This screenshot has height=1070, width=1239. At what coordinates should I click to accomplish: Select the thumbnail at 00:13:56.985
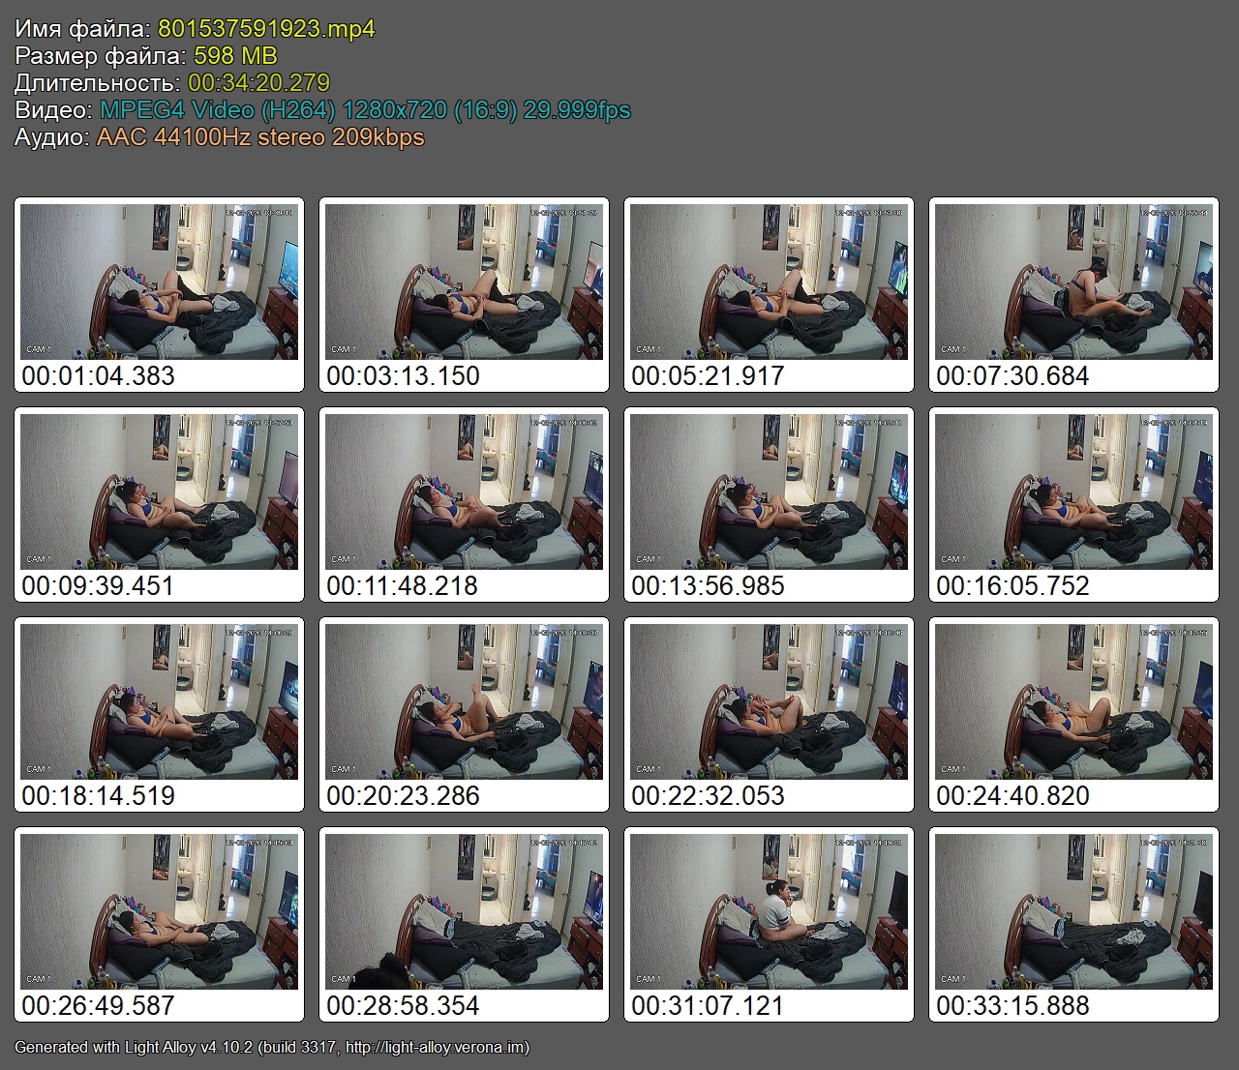click(x=769, y=491)
